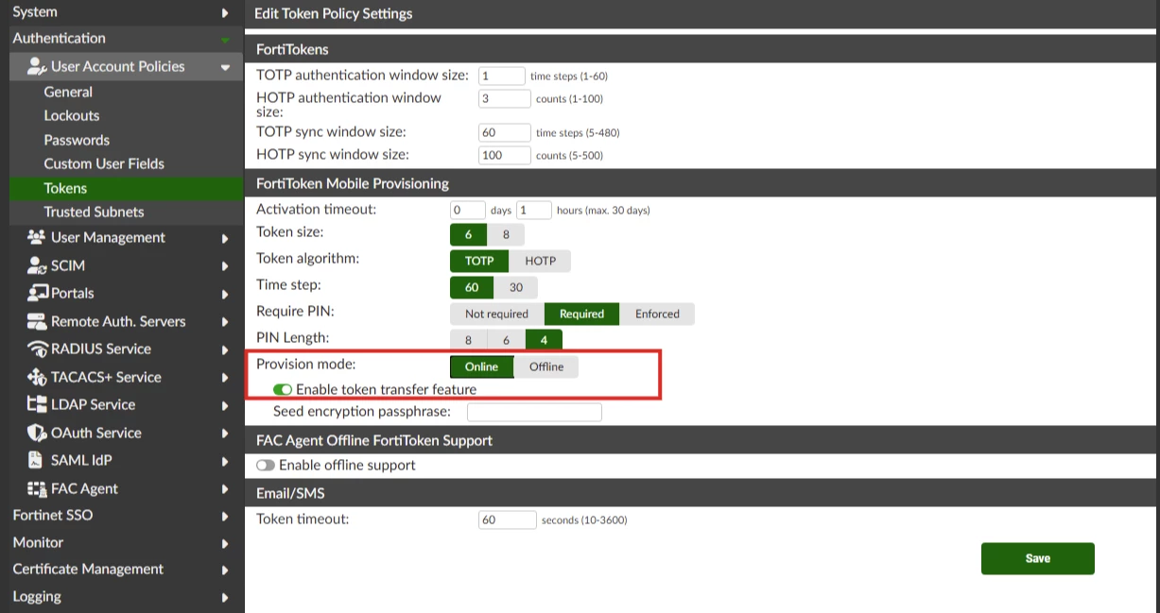This screenshot has width=1160, height=613.
Task: Click HOTP authentication window size field
Action: [505, 98]
